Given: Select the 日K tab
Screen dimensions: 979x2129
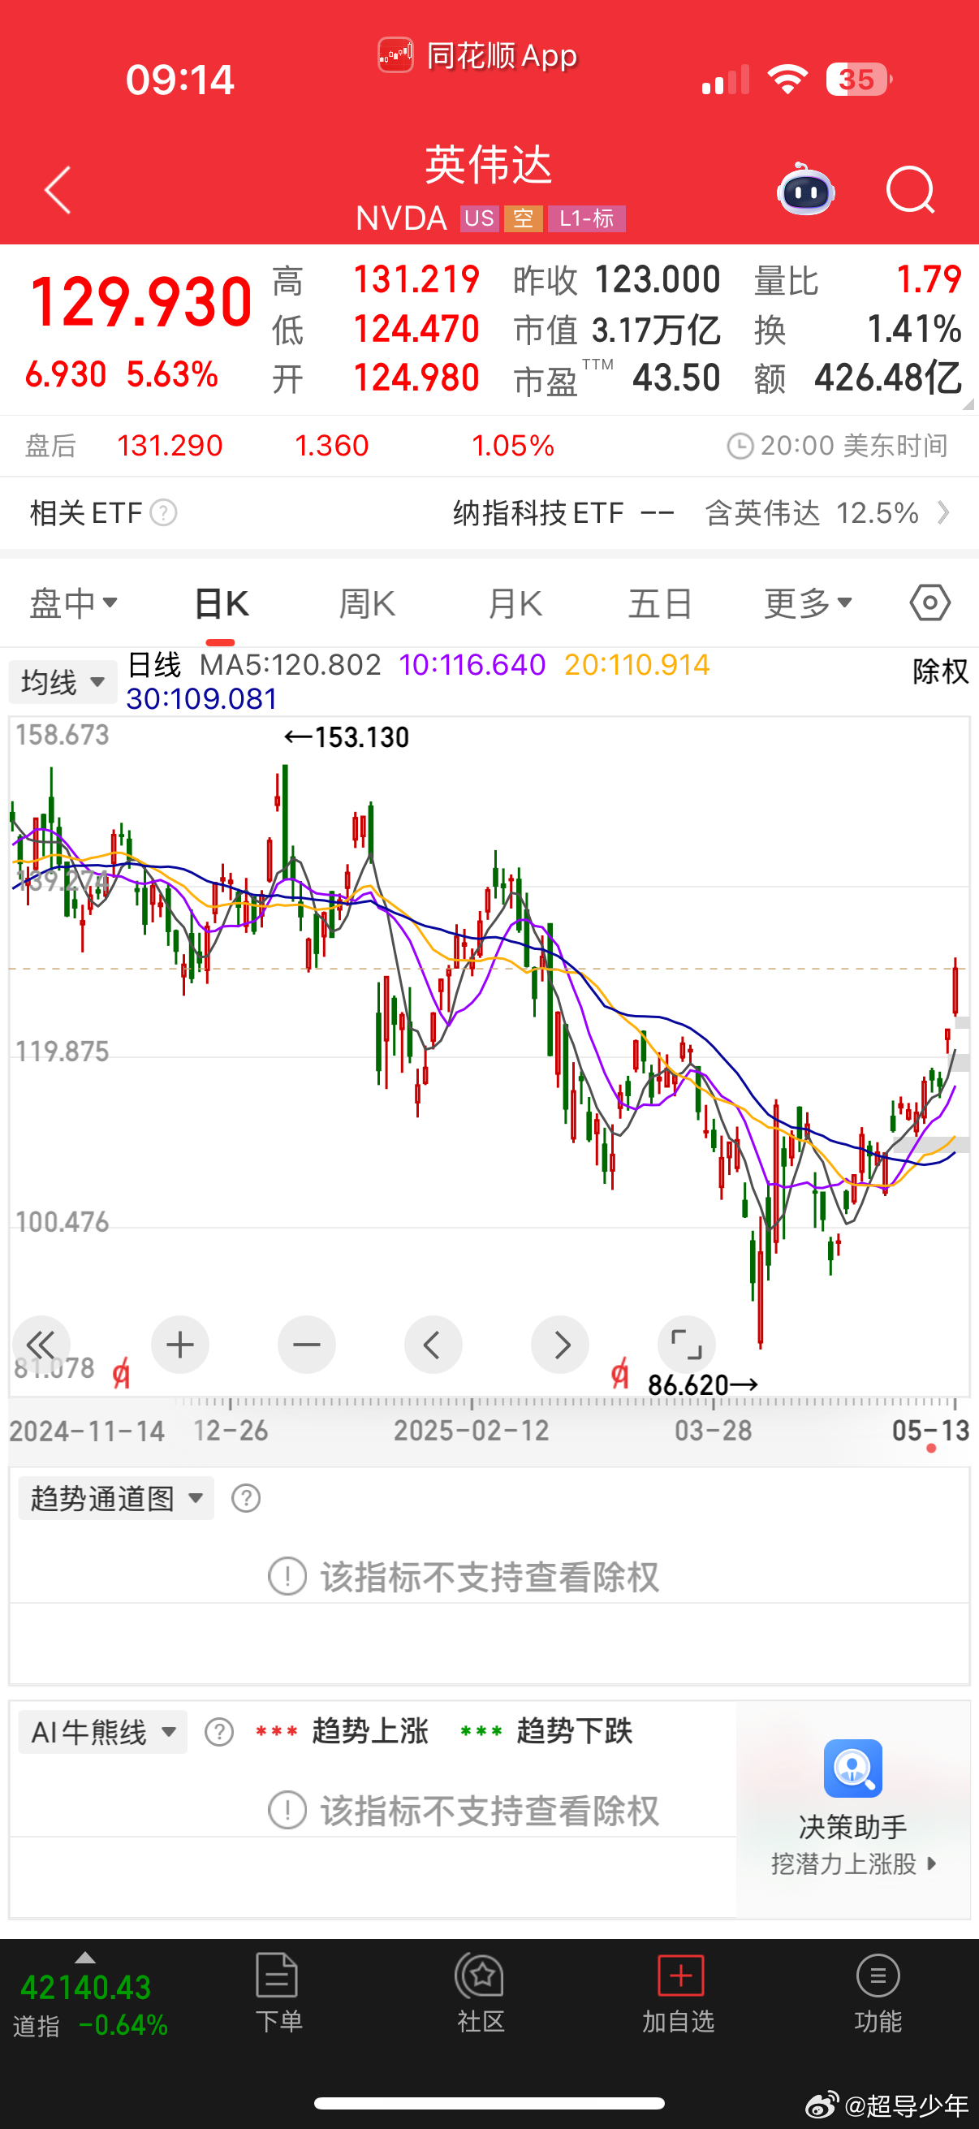Looking at the screenshot, I should coord(221,604).
